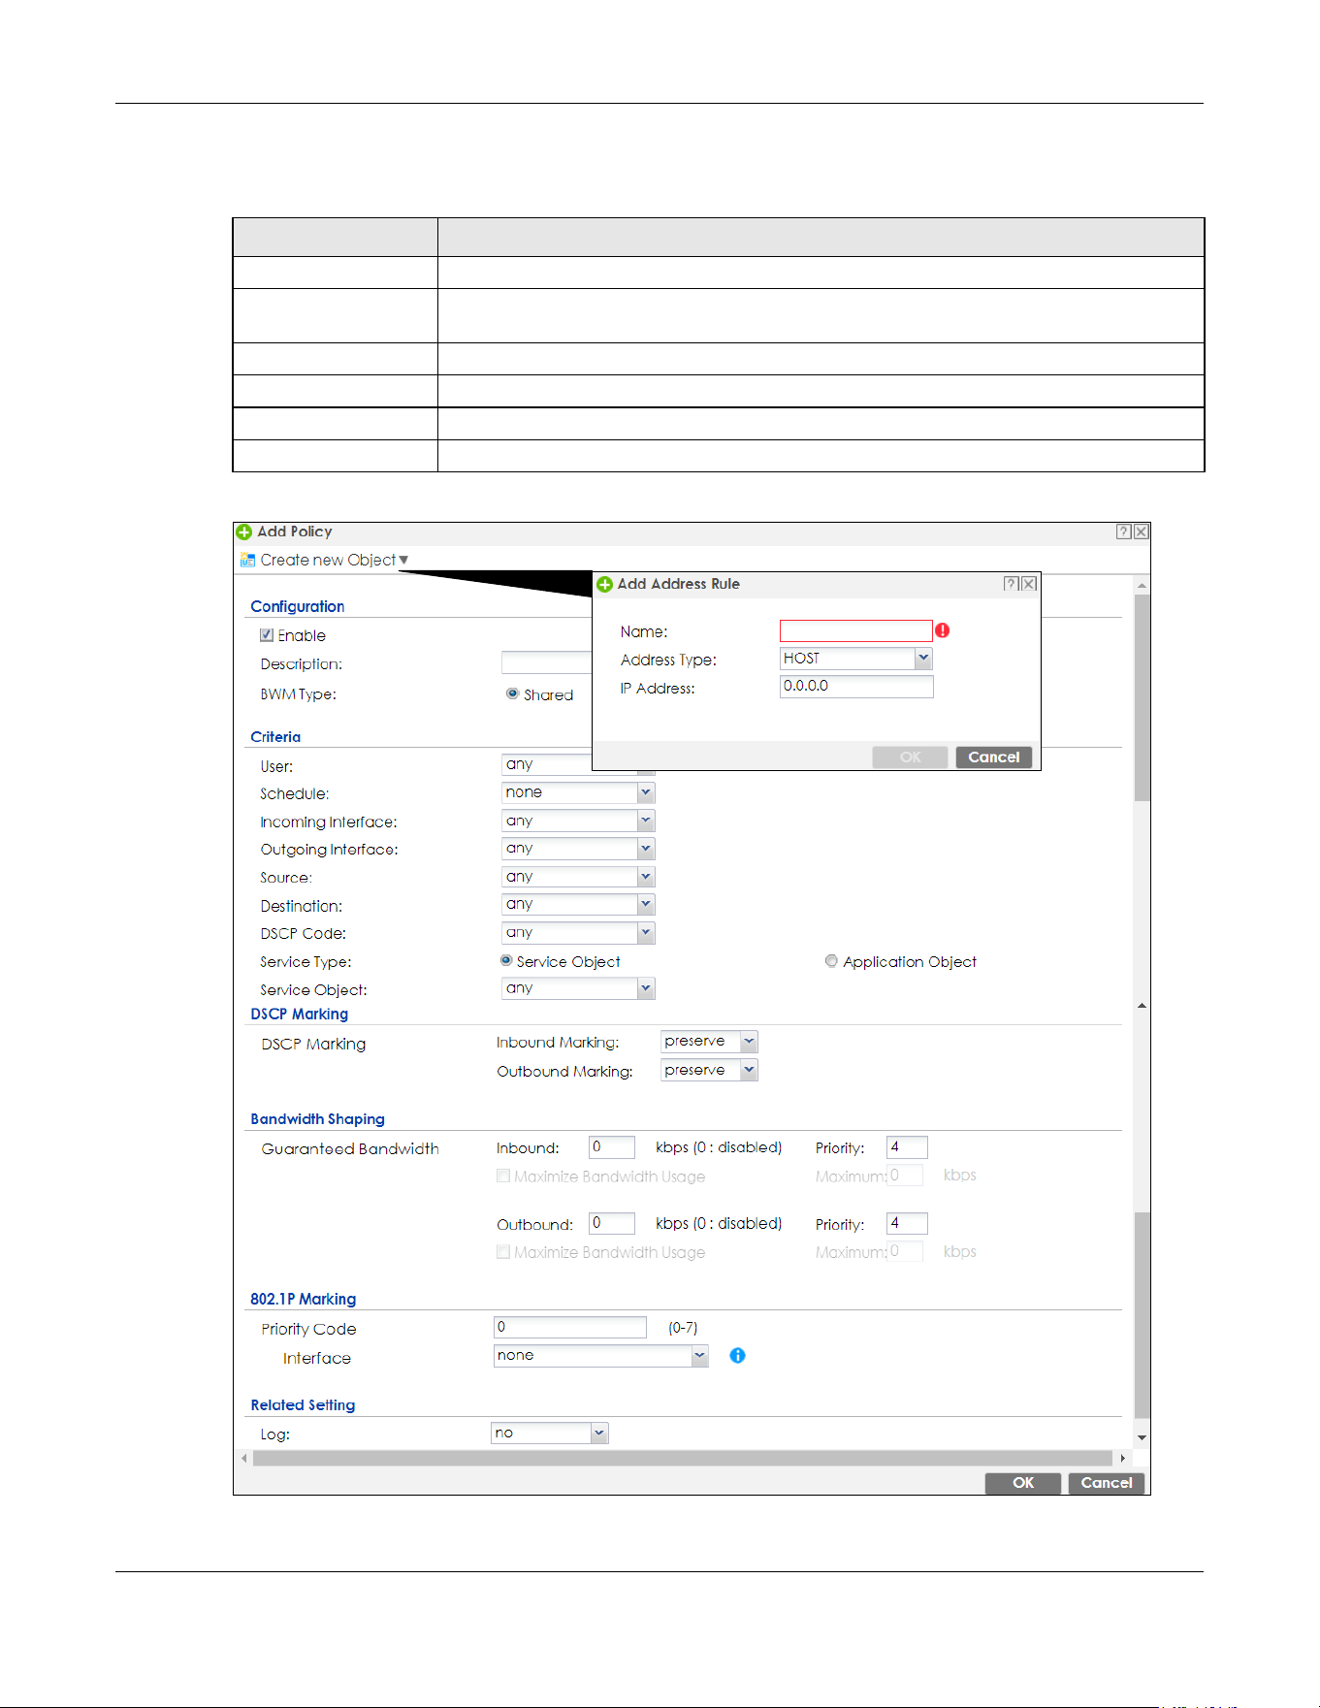Viewport: 1320px width, 1708px height.
Task: Click the Name input field
Action: click(856, 631)
